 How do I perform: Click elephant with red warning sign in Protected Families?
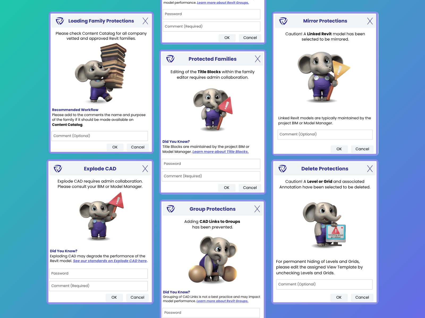[x=213, y=109]
